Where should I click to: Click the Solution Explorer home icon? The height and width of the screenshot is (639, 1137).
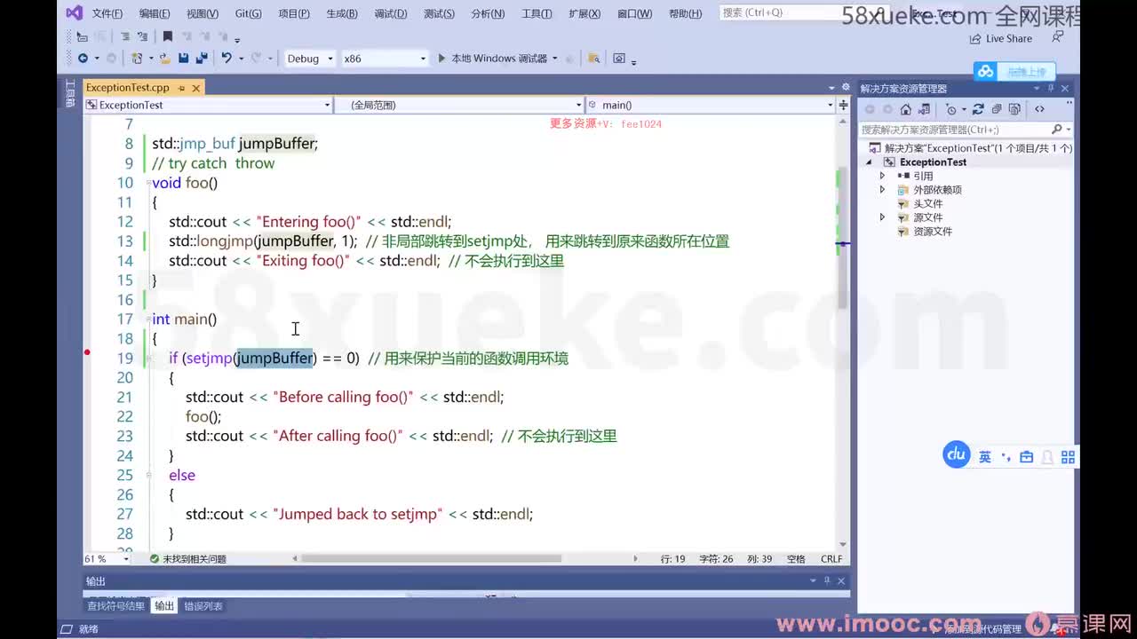905,109
